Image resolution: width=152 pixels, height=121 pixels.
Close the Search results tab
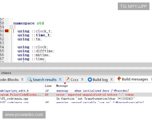pos(60,79)
